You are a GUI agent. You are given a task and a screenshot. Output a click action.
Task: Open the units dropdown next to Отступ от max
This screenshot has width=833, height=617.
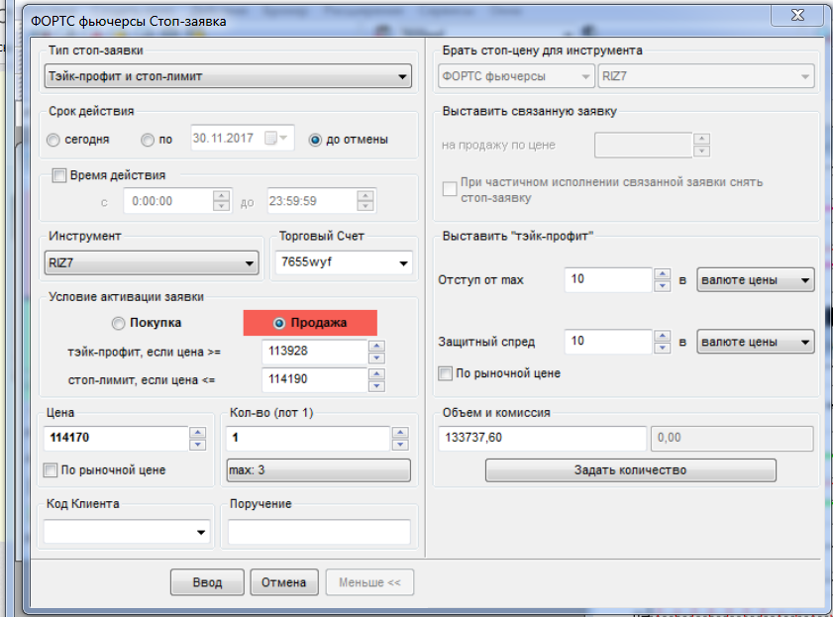tap(756, 280)
